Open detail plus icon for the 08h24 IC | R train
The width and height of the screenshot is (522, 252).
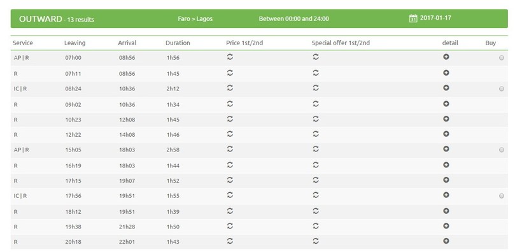446,88
